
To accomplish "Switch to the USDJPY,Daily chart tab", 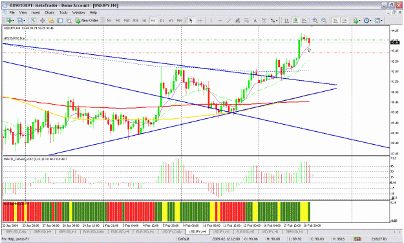I will point(171,231).
